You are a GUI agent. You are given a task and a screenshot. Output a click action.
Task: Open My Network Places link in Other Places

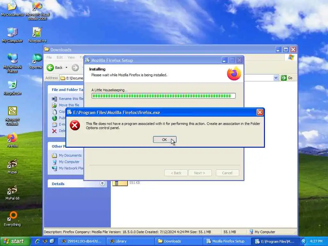(x=71, y=168)
